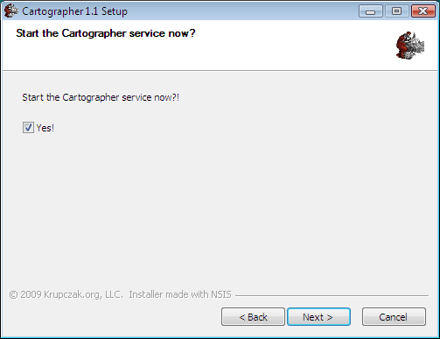Click the Yes! checkbox label text
The image size is (440, 339).
click(45, 128)
